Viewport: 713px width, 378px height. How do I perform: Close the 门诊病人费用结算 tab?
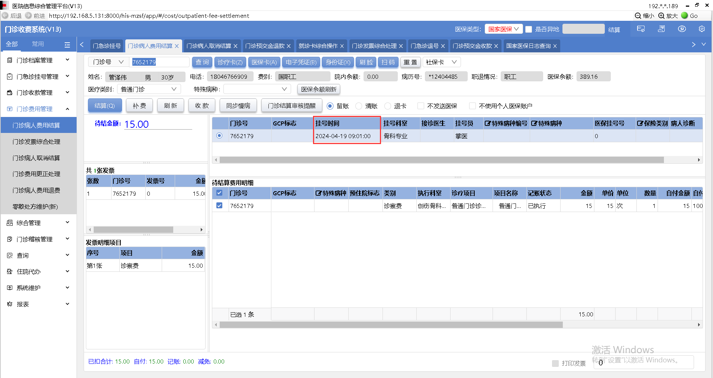click(x=177, y=46)
